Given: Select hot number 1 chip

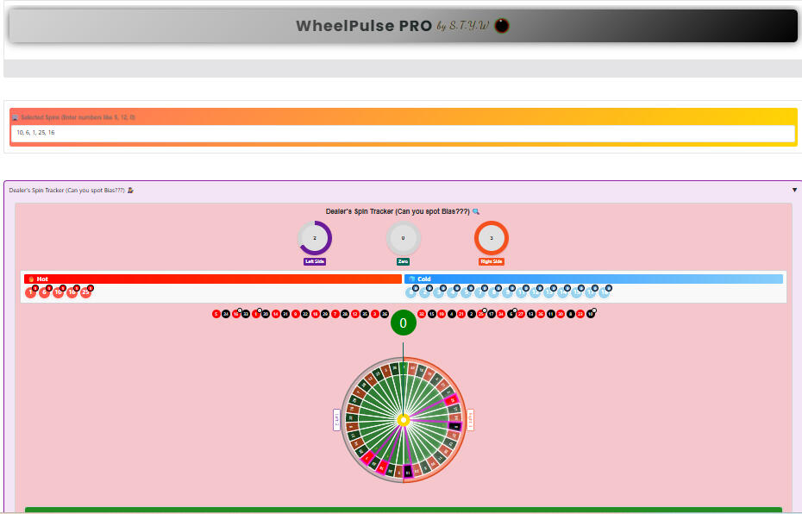Looking at the screenshot, I should [x=32, y=291].
